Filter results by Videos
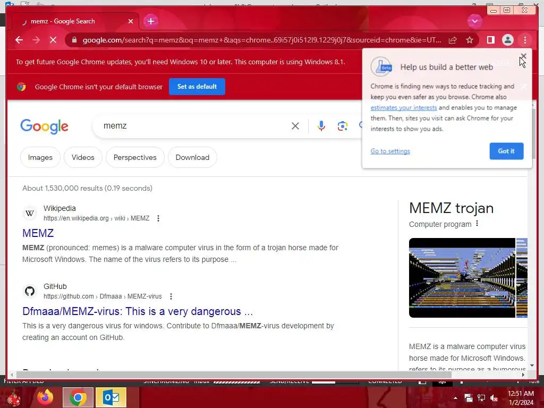The image size is (544, 408). pos(83,157)
